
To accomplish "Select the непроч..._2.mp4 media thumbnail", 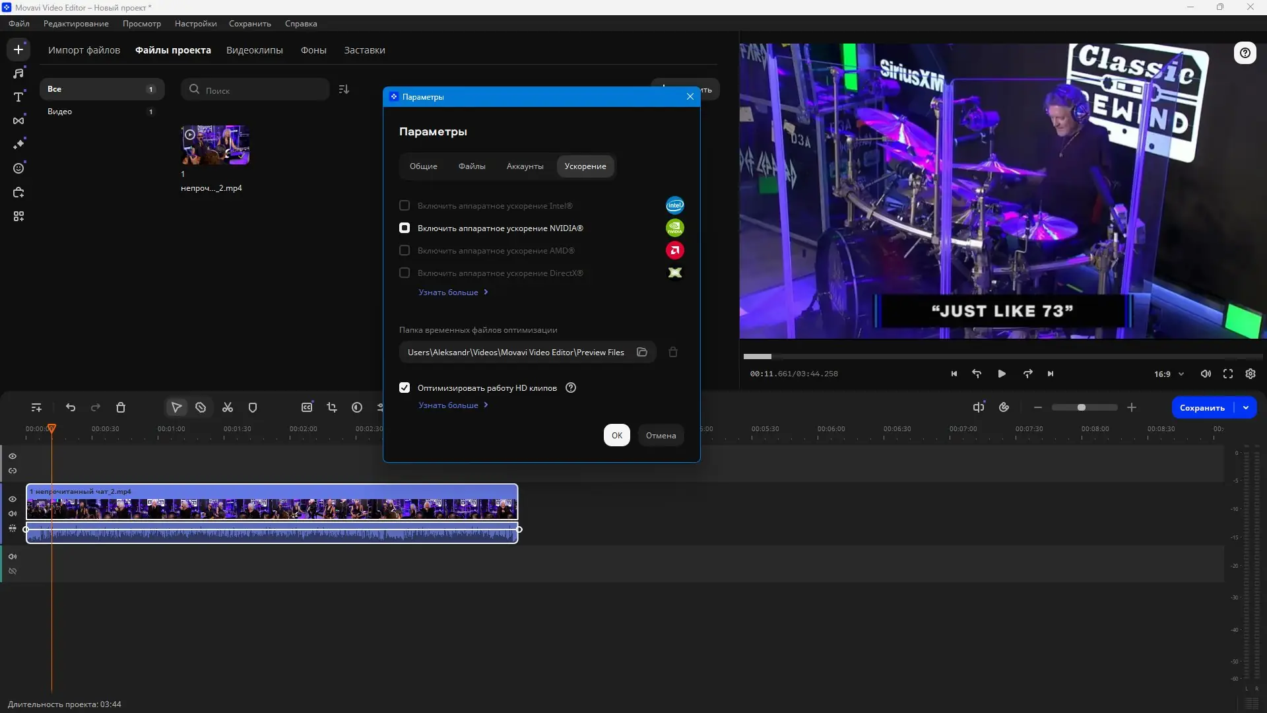I will [215, 145].
